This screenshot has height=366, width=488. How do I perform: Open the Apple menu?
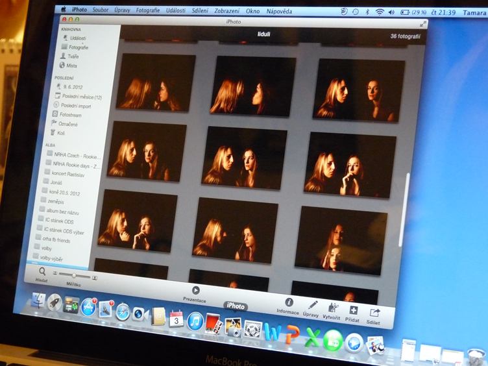64,9
